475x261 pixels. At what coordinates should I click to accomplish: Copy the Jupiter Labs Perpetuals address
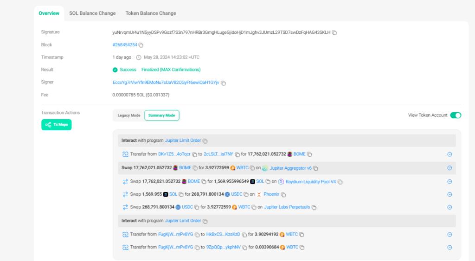click(315, 207)
